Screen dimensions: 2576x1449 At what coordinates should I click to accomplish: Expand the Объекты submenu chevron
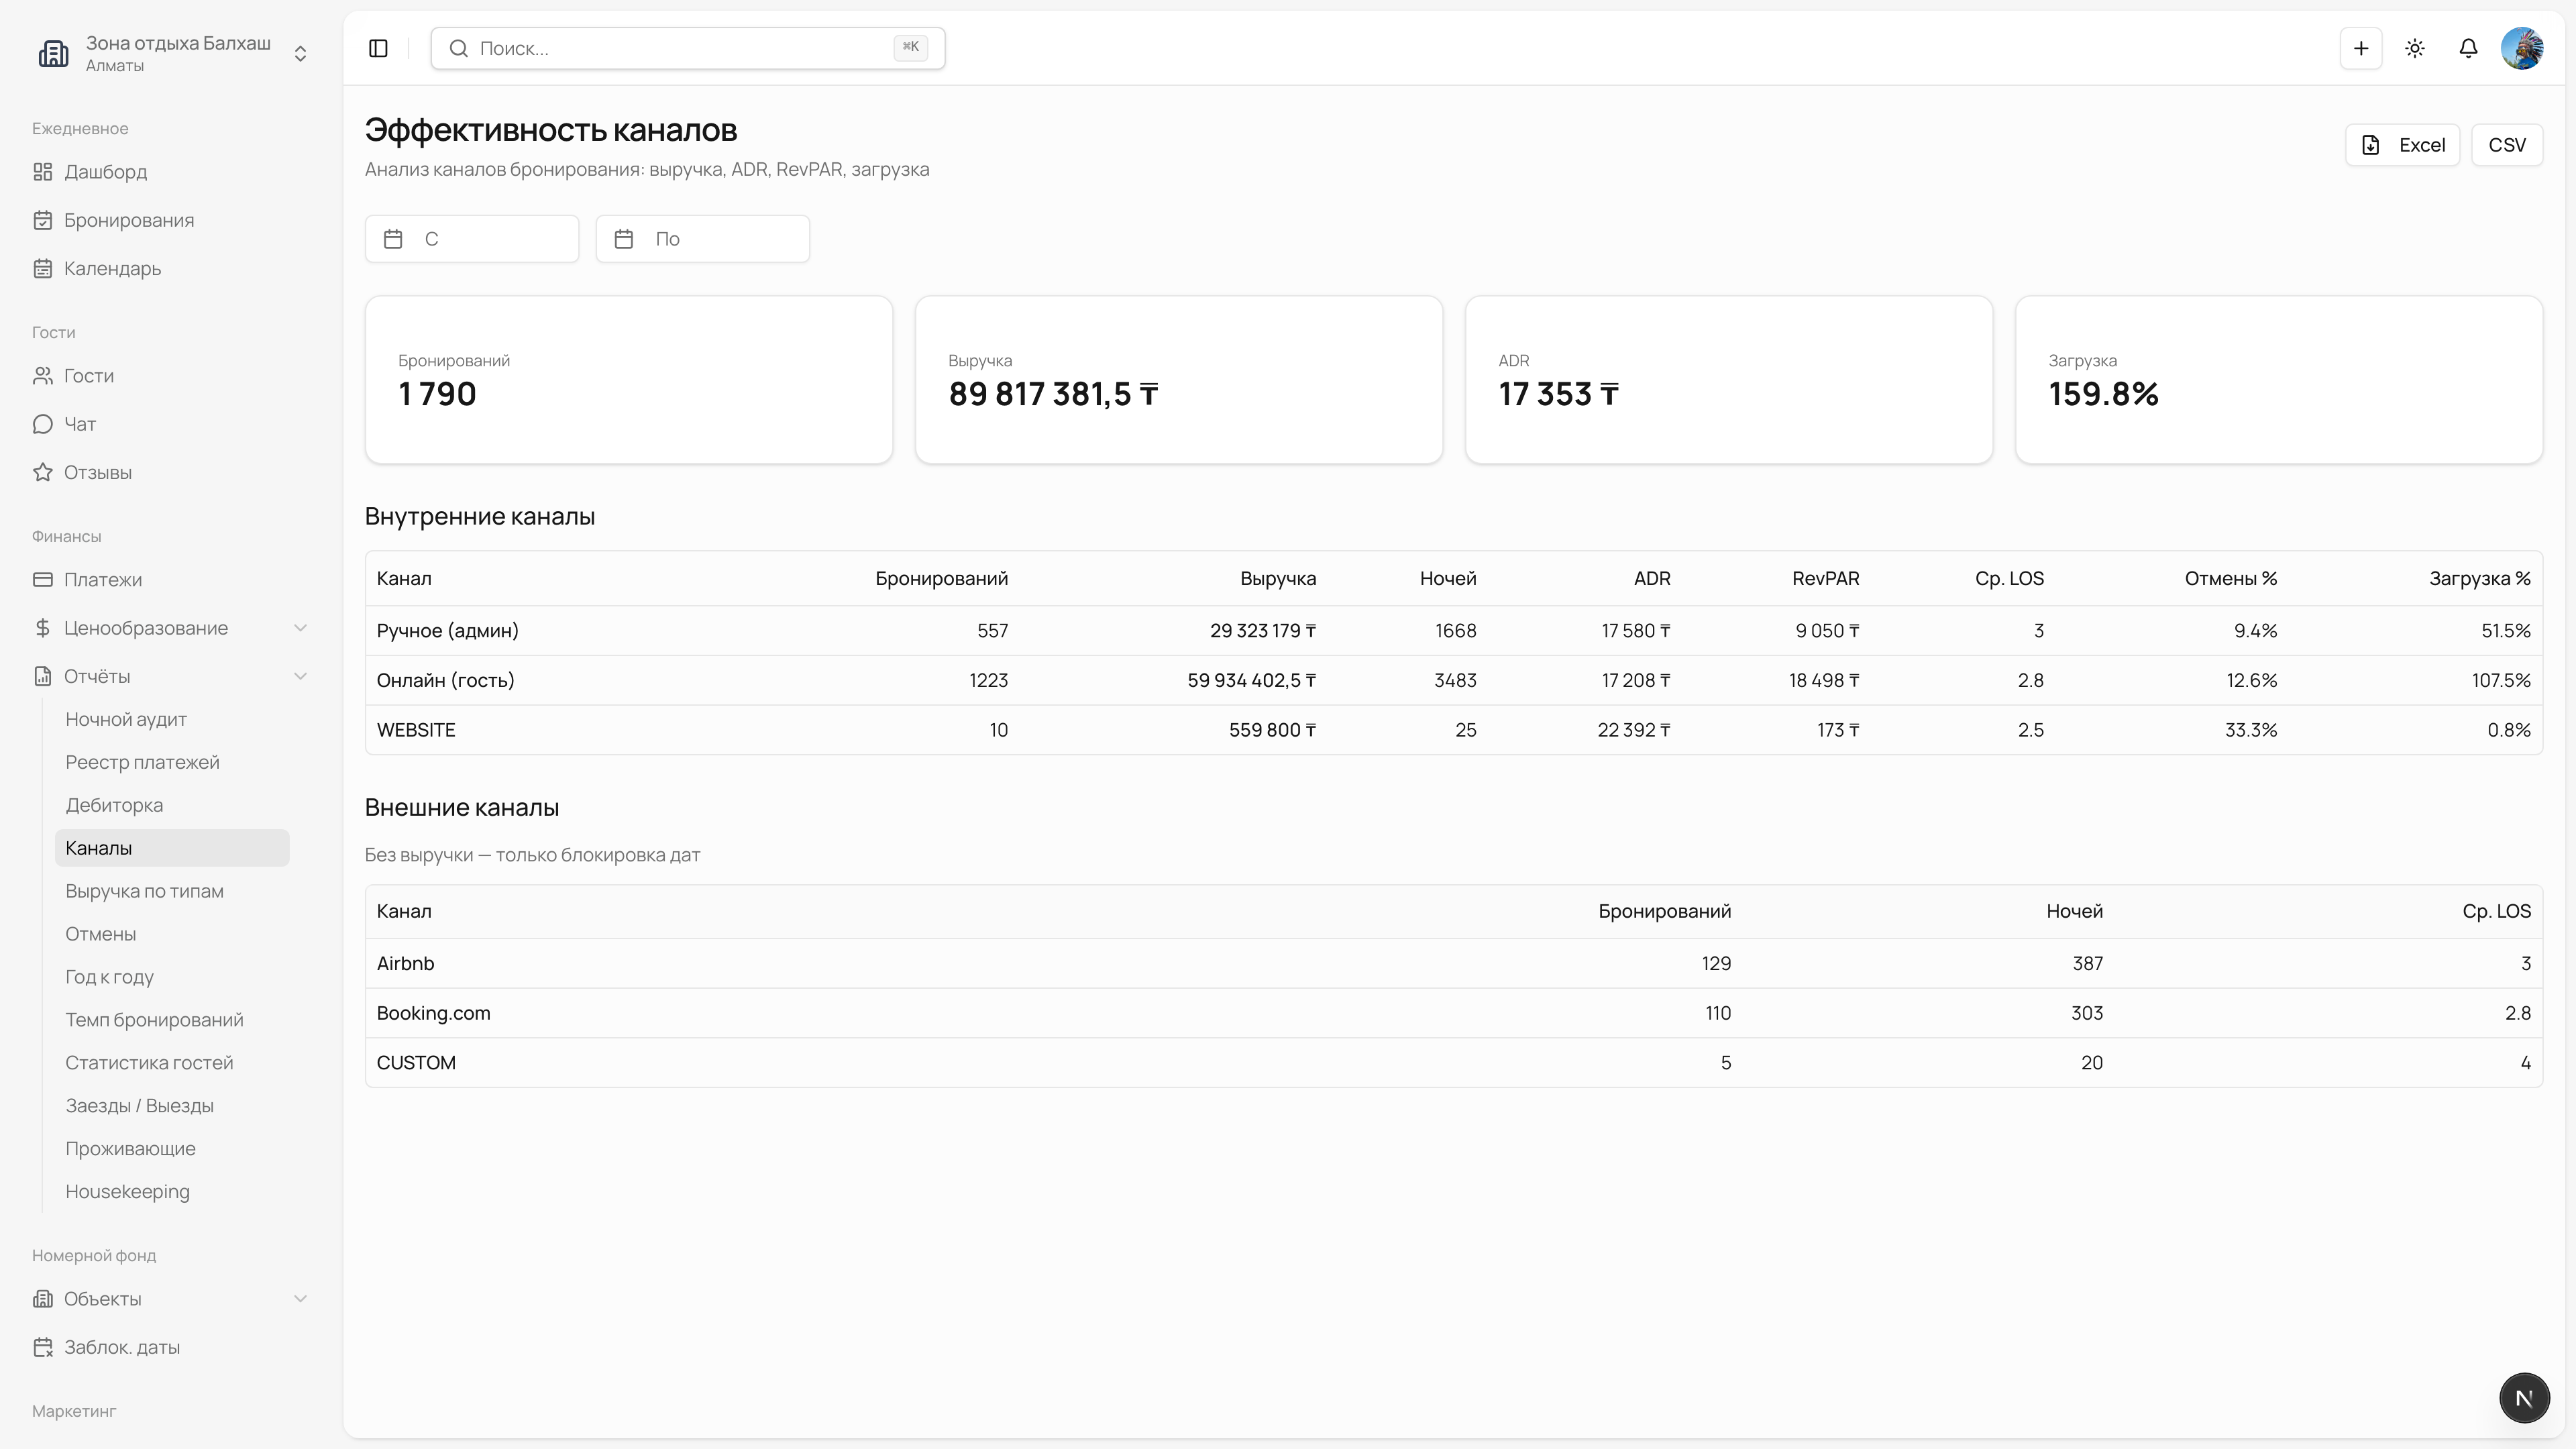pos(300,1299)
